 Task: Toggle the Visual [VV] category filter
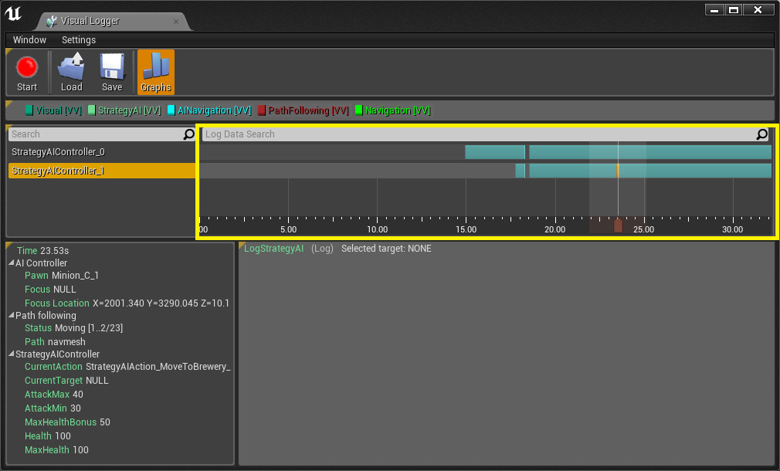pos(53,110)
